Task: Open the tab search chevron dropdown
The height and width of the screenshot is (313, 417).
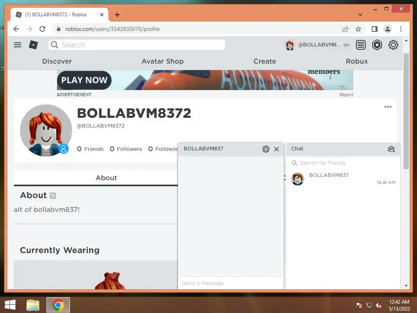Action: point(360,15)
